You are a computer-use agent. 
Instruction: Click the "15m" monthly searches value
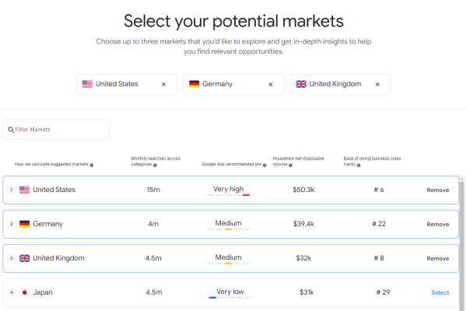click(x=153, y=190)
